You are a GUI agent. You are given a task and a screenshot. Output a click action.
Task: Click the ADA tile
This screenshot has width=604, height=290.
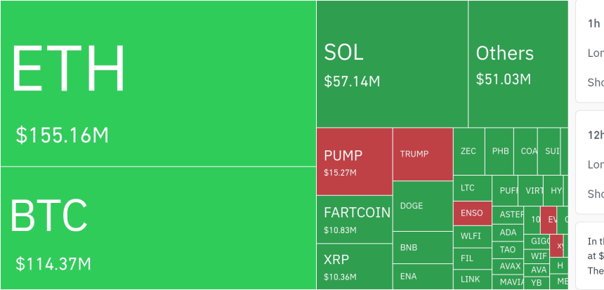pos(508,232)
